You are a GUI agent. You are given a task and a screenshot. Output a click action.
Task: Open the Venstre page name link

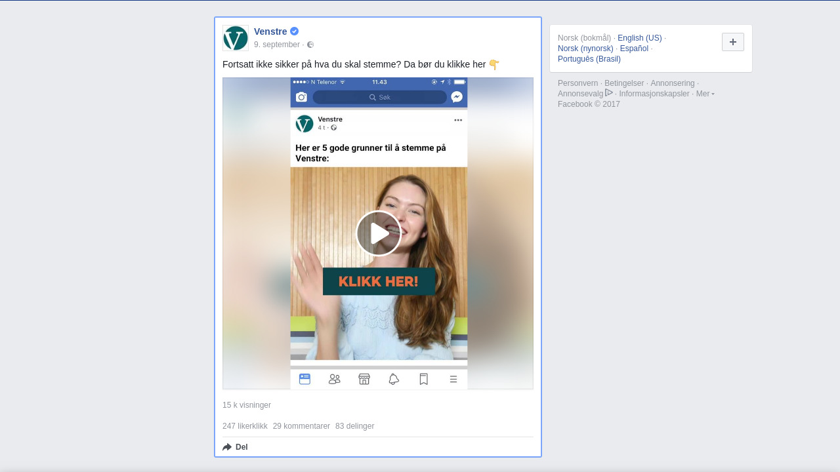(x=270, y=31)
